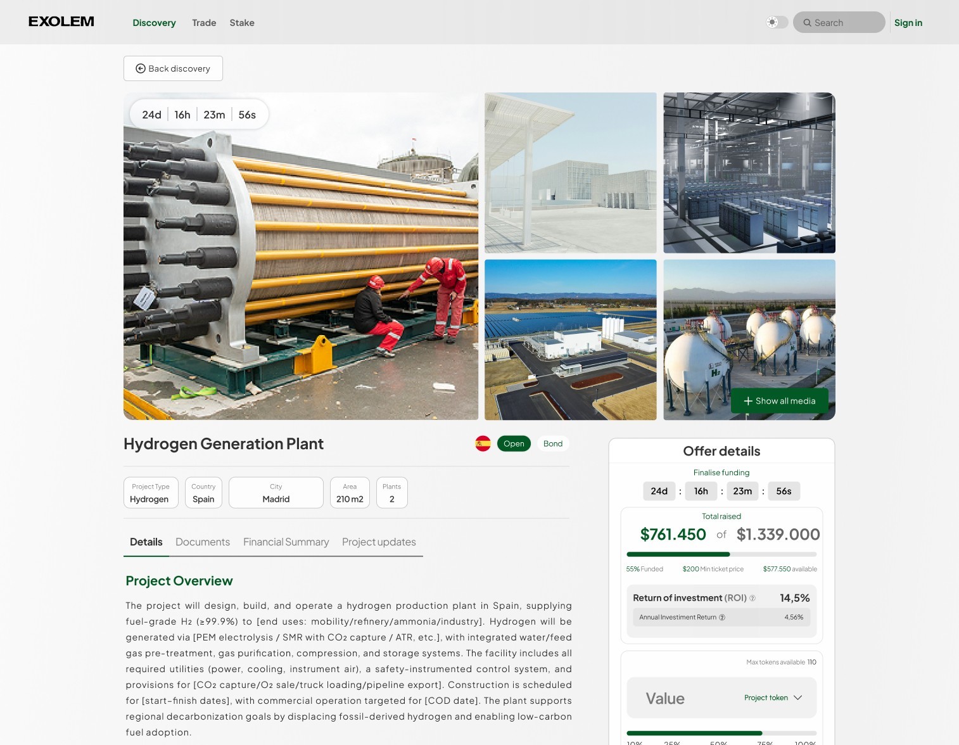Click the Country Spain chip
Viewport: 959px width, 745px height.
[x=203, y=493]
